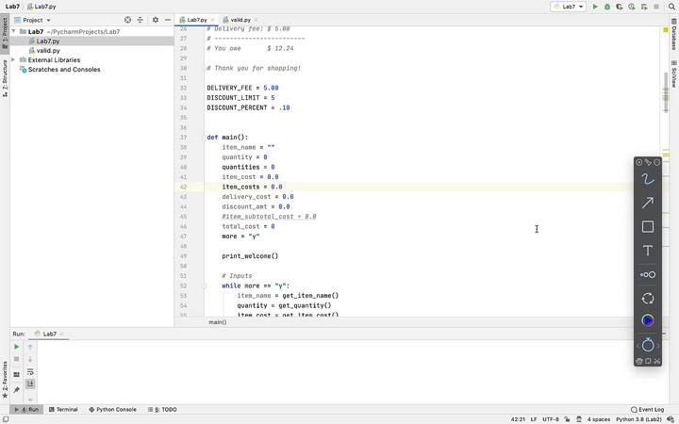
Task: Open Search Everywhere magnifier icon
Action: pos(671,7)
